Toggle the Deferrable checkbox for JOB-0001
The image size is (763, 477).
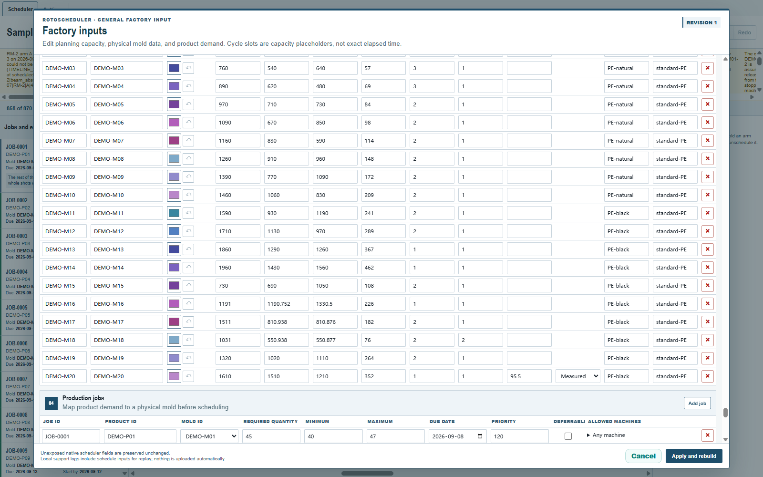pos(568,436)
